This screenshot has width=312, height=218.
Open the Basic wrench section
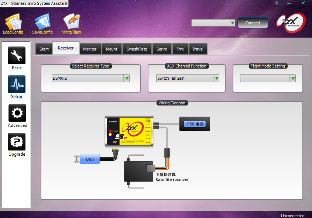pyautogui.click(x=17, y=55)
